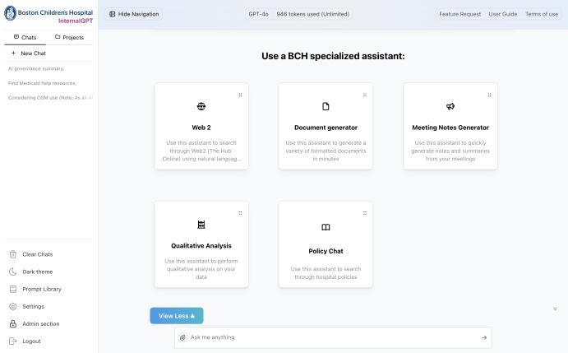Image resolution: width=568 pixels, height=353 pixels.
Task: Click the Clear Chats label
Action: 37,254
